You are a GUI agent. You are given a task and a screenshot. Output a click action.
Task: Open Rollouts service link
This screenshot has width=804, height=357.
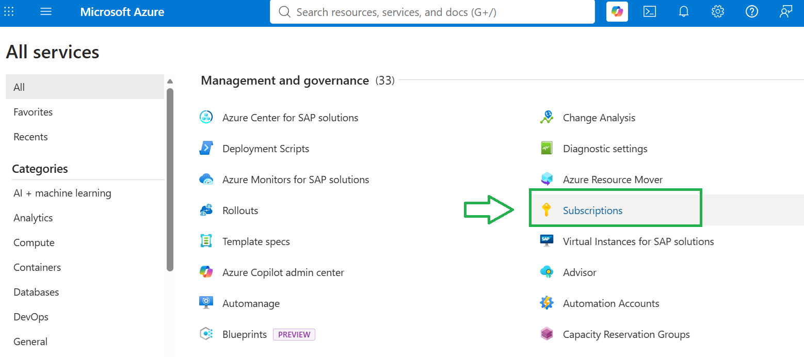click(240, 210)
